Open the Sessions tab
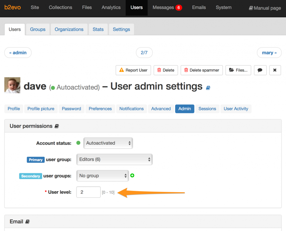 click(x=207, y=109)
